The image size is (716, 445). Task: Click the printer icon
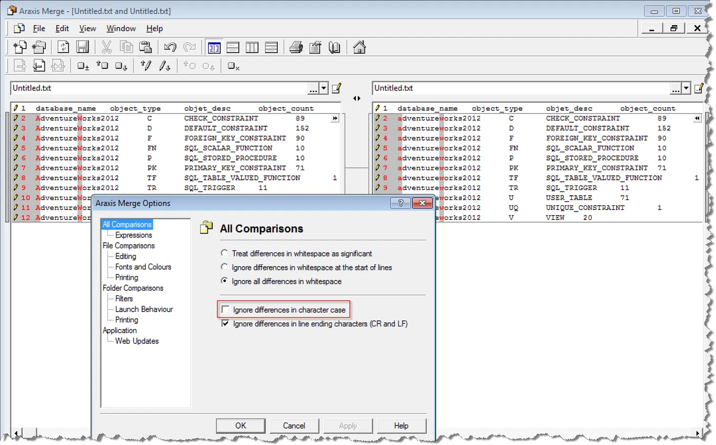(296, 48)
